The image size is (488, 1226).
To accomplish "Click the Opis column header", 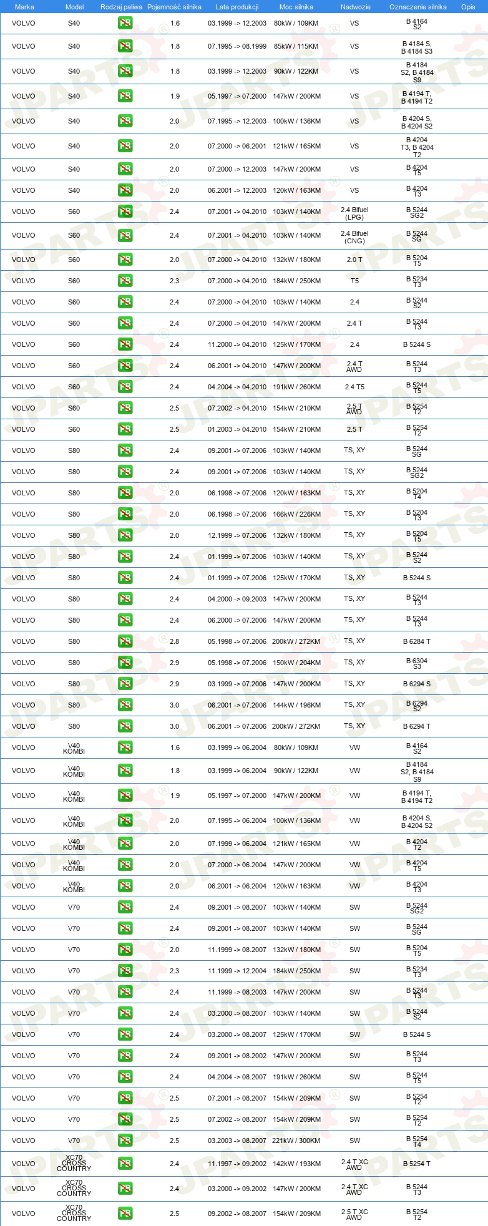I will [x=468, y=7].
